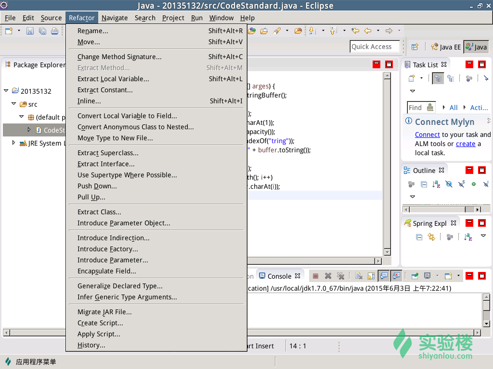Toggle Hide Fields in Outline view

coord(449,184)
